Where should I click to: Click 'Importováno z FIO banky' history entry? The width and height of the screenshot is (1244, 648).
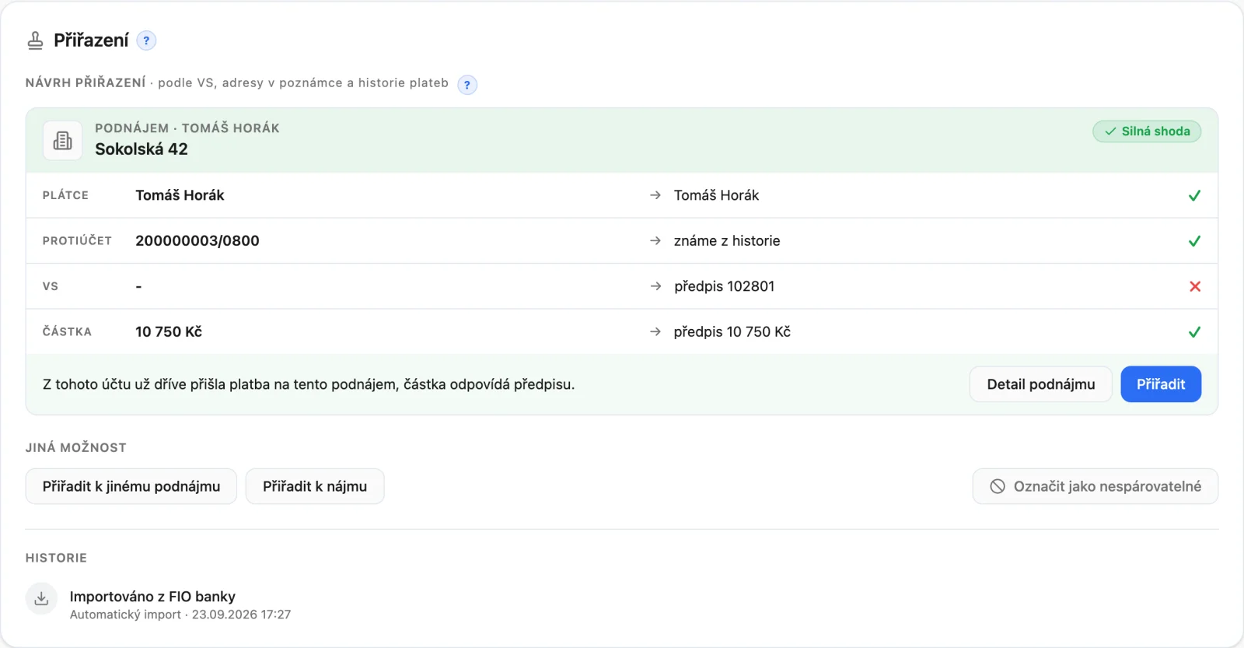[152, 597]
